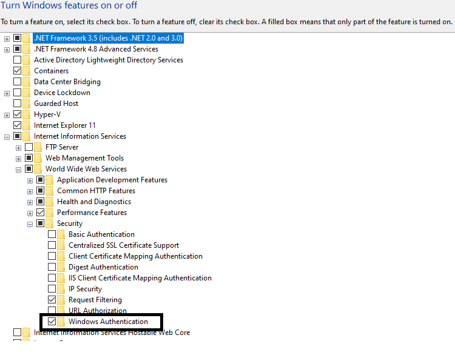Screen dimensions: 455x361
Task: Enable the FTP Server checkbox
Action: (29, 147)
